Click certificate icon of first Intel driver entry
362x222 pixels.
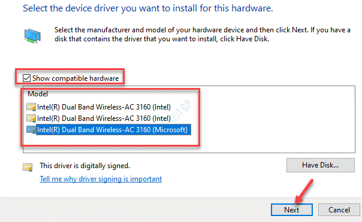pyautogui.click(x=31, y=107)
